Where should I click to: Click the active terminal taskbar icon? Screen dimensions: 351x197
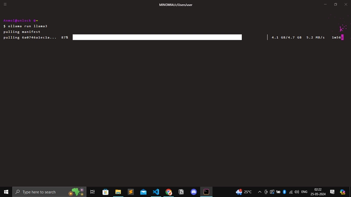[x=206, y=192]
